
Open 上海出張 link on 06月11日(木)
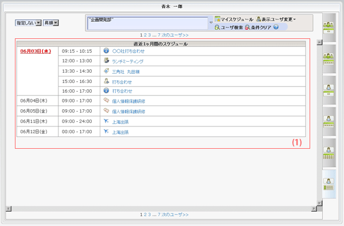(120, 122)
